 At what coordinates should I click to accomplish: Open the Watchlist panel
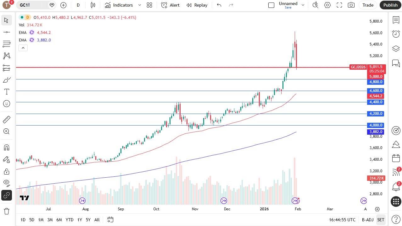[x=396, y=20]
